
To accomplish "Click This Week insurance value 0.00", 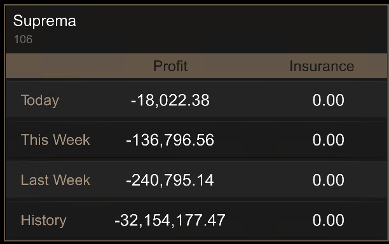I will [x=328, y=140].
